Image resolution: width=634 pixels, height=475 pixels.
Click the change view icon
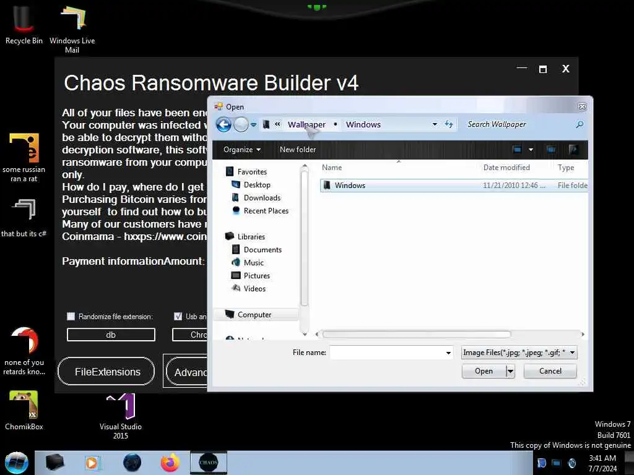[517, 150]
